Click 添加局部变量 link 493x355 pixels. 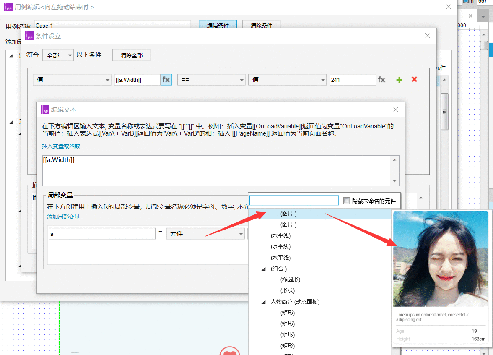(x=63, y=217)
